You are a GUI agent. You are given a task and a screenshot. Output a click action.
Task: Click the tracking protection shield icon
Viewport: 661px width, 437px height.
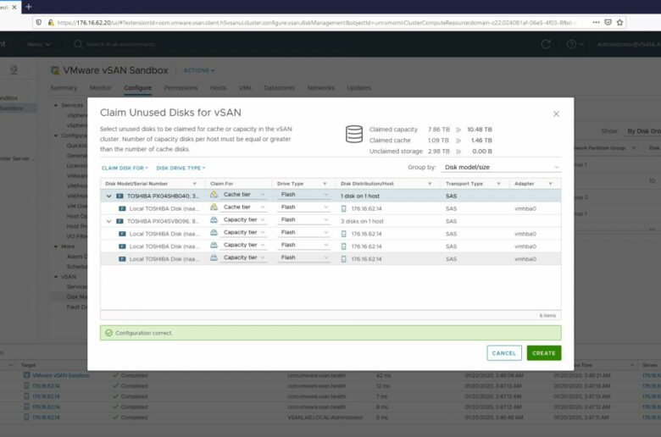coord(39,22)
